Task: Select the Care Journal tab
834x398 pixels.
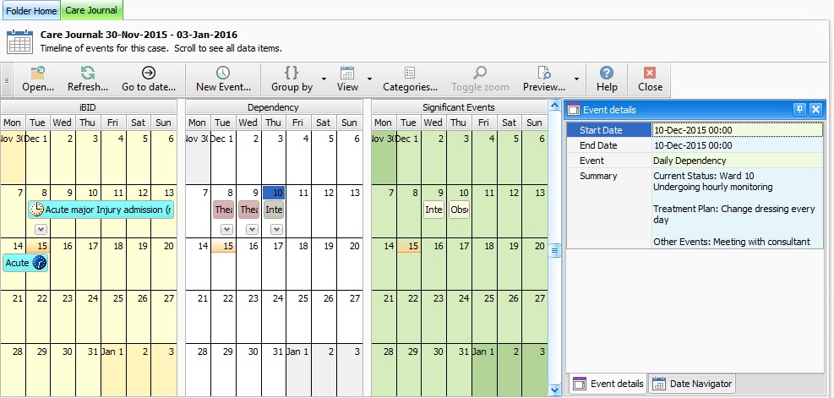Action: 92,11
